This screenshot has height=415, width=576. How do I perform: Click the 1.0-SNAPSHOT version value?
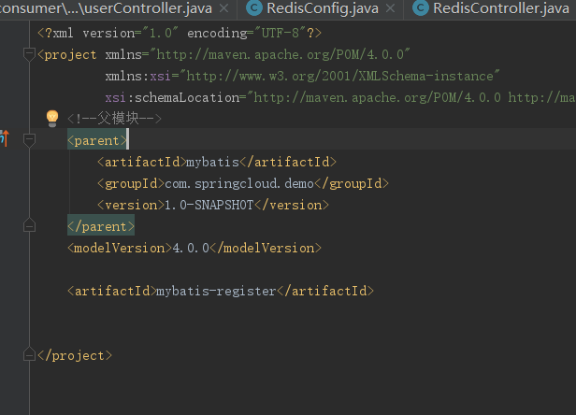point(209,205)
